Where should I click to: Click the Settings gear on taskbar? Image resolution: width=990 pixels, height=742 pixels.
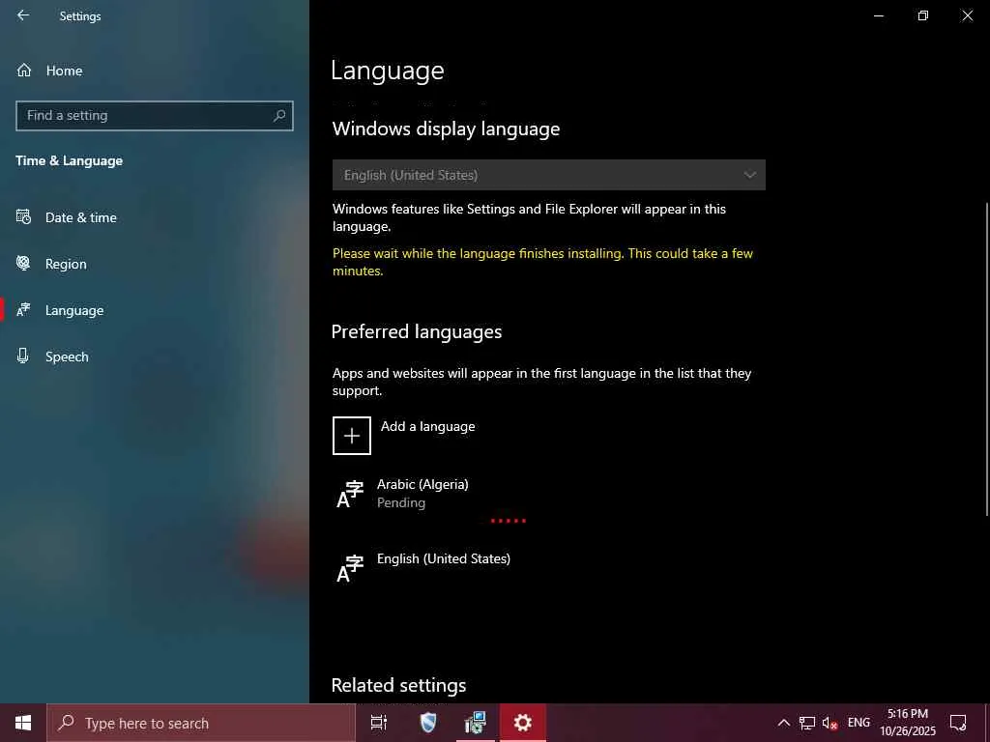pyautogui.click(x=523, y=723)
